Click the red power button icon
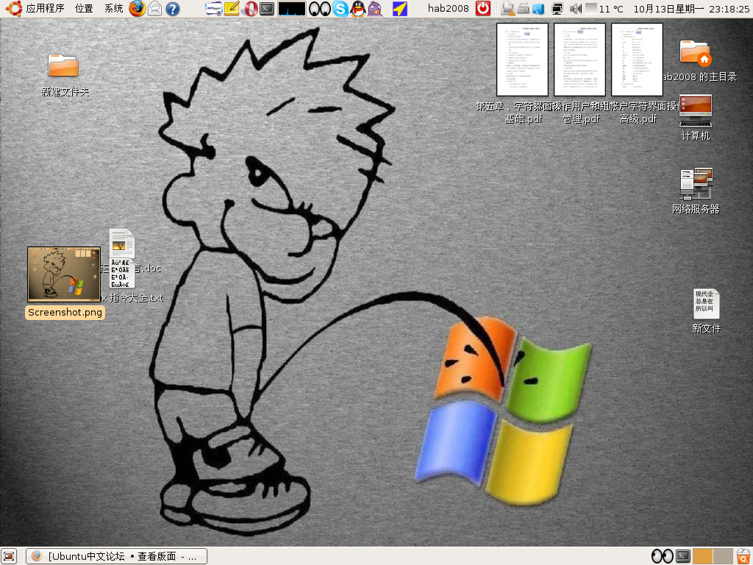 (x=482, y=8)
